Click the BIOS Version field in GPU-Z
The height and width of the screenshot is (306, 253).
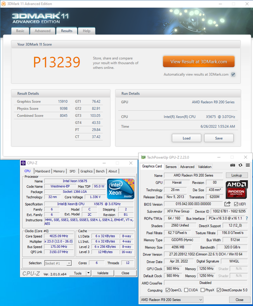tap(193, 204)
